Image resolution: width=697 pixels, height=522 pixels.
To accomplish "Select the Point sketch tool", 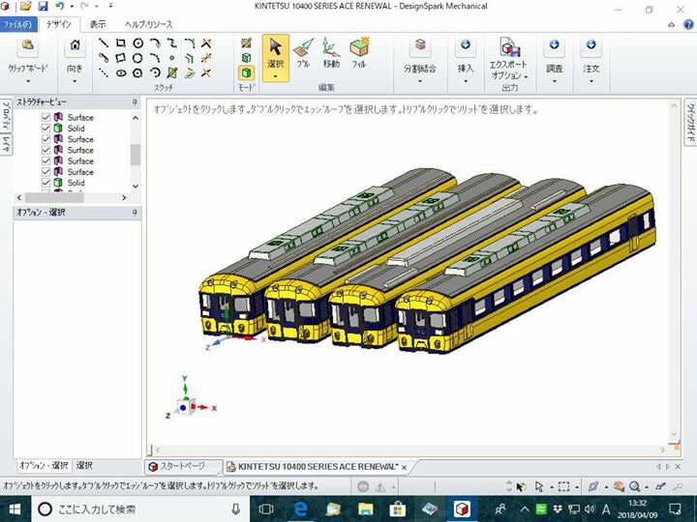I will (x=172, y=58).
